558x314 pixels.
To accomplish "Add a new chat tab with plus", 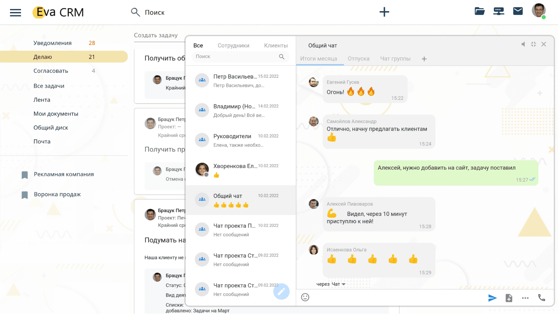I will 424,59.
